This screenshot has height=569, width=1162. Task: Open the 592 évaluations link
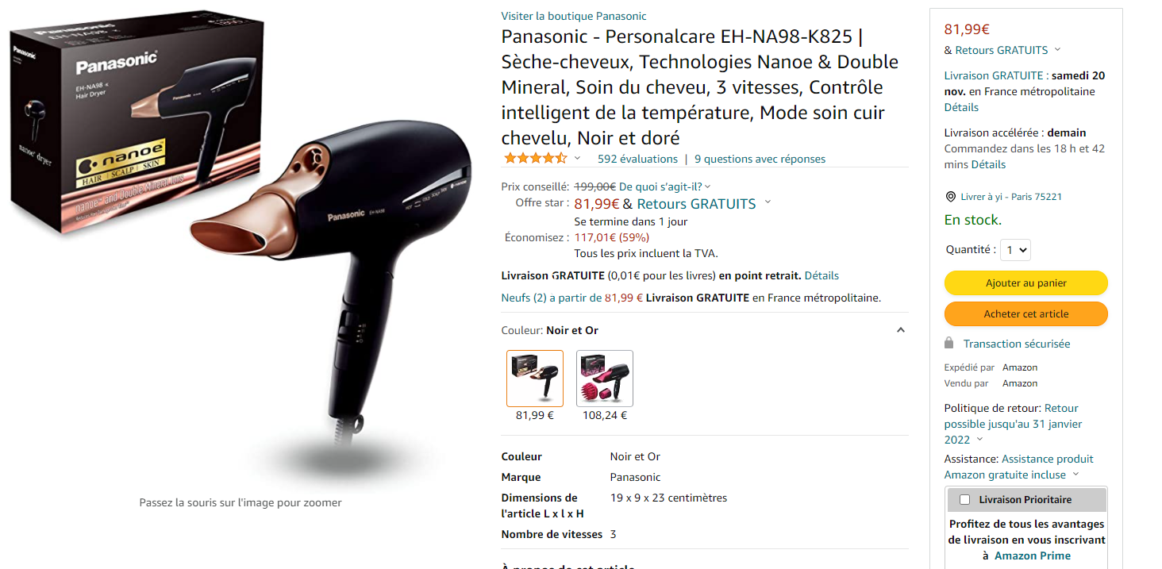coord(637,159)
